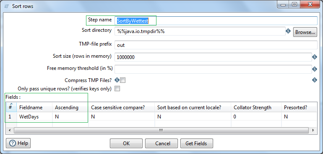
Task: Click the horizontal scrollbar right arrow
Action: tap(313, 130)
